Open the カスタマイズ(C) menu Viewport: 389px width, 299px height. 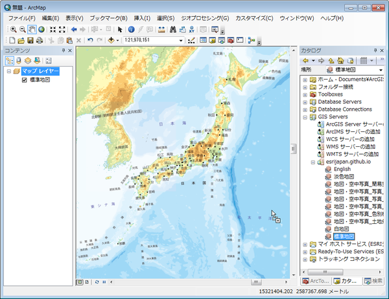(x=254, y=18)
